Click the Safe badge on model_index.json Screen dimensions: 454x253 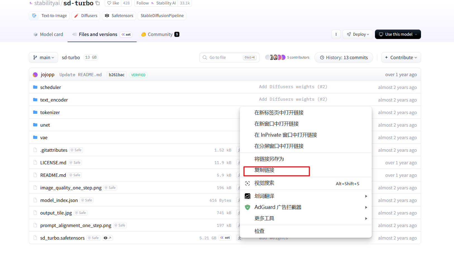[87, 200]
